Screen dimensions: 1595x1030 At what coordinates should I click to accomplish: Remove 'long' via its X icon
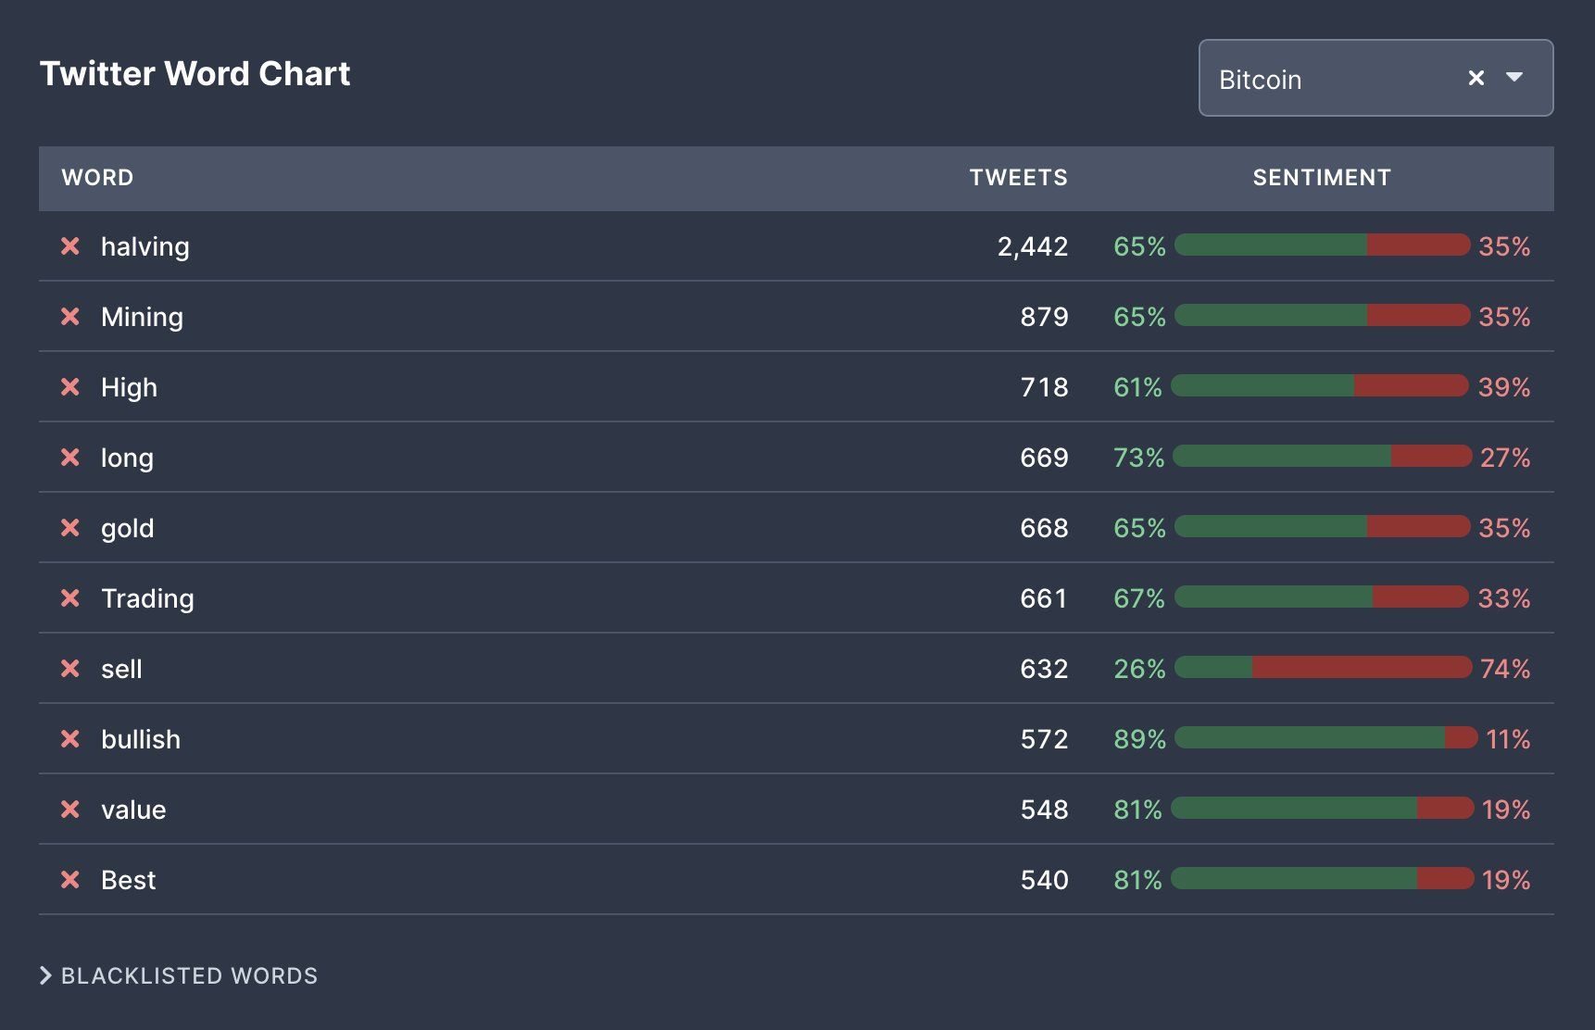[x=70, y=458]
